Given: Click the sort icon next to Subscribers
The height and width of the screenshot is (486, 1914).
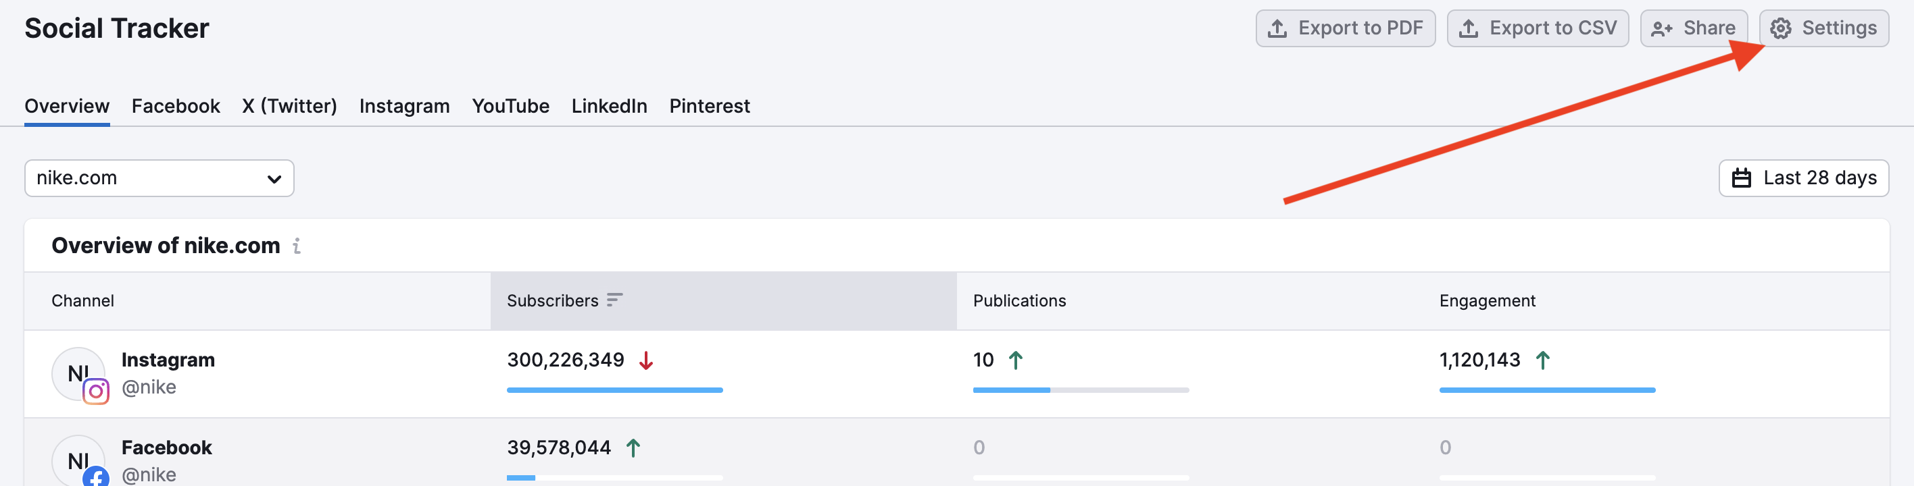Looking at the screenshot, I should click(614, 299).
